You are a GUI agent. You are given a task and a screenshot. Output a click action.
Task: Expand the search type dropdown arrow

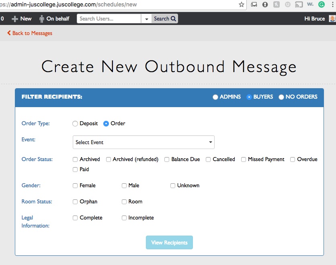[x=146, y=19]
